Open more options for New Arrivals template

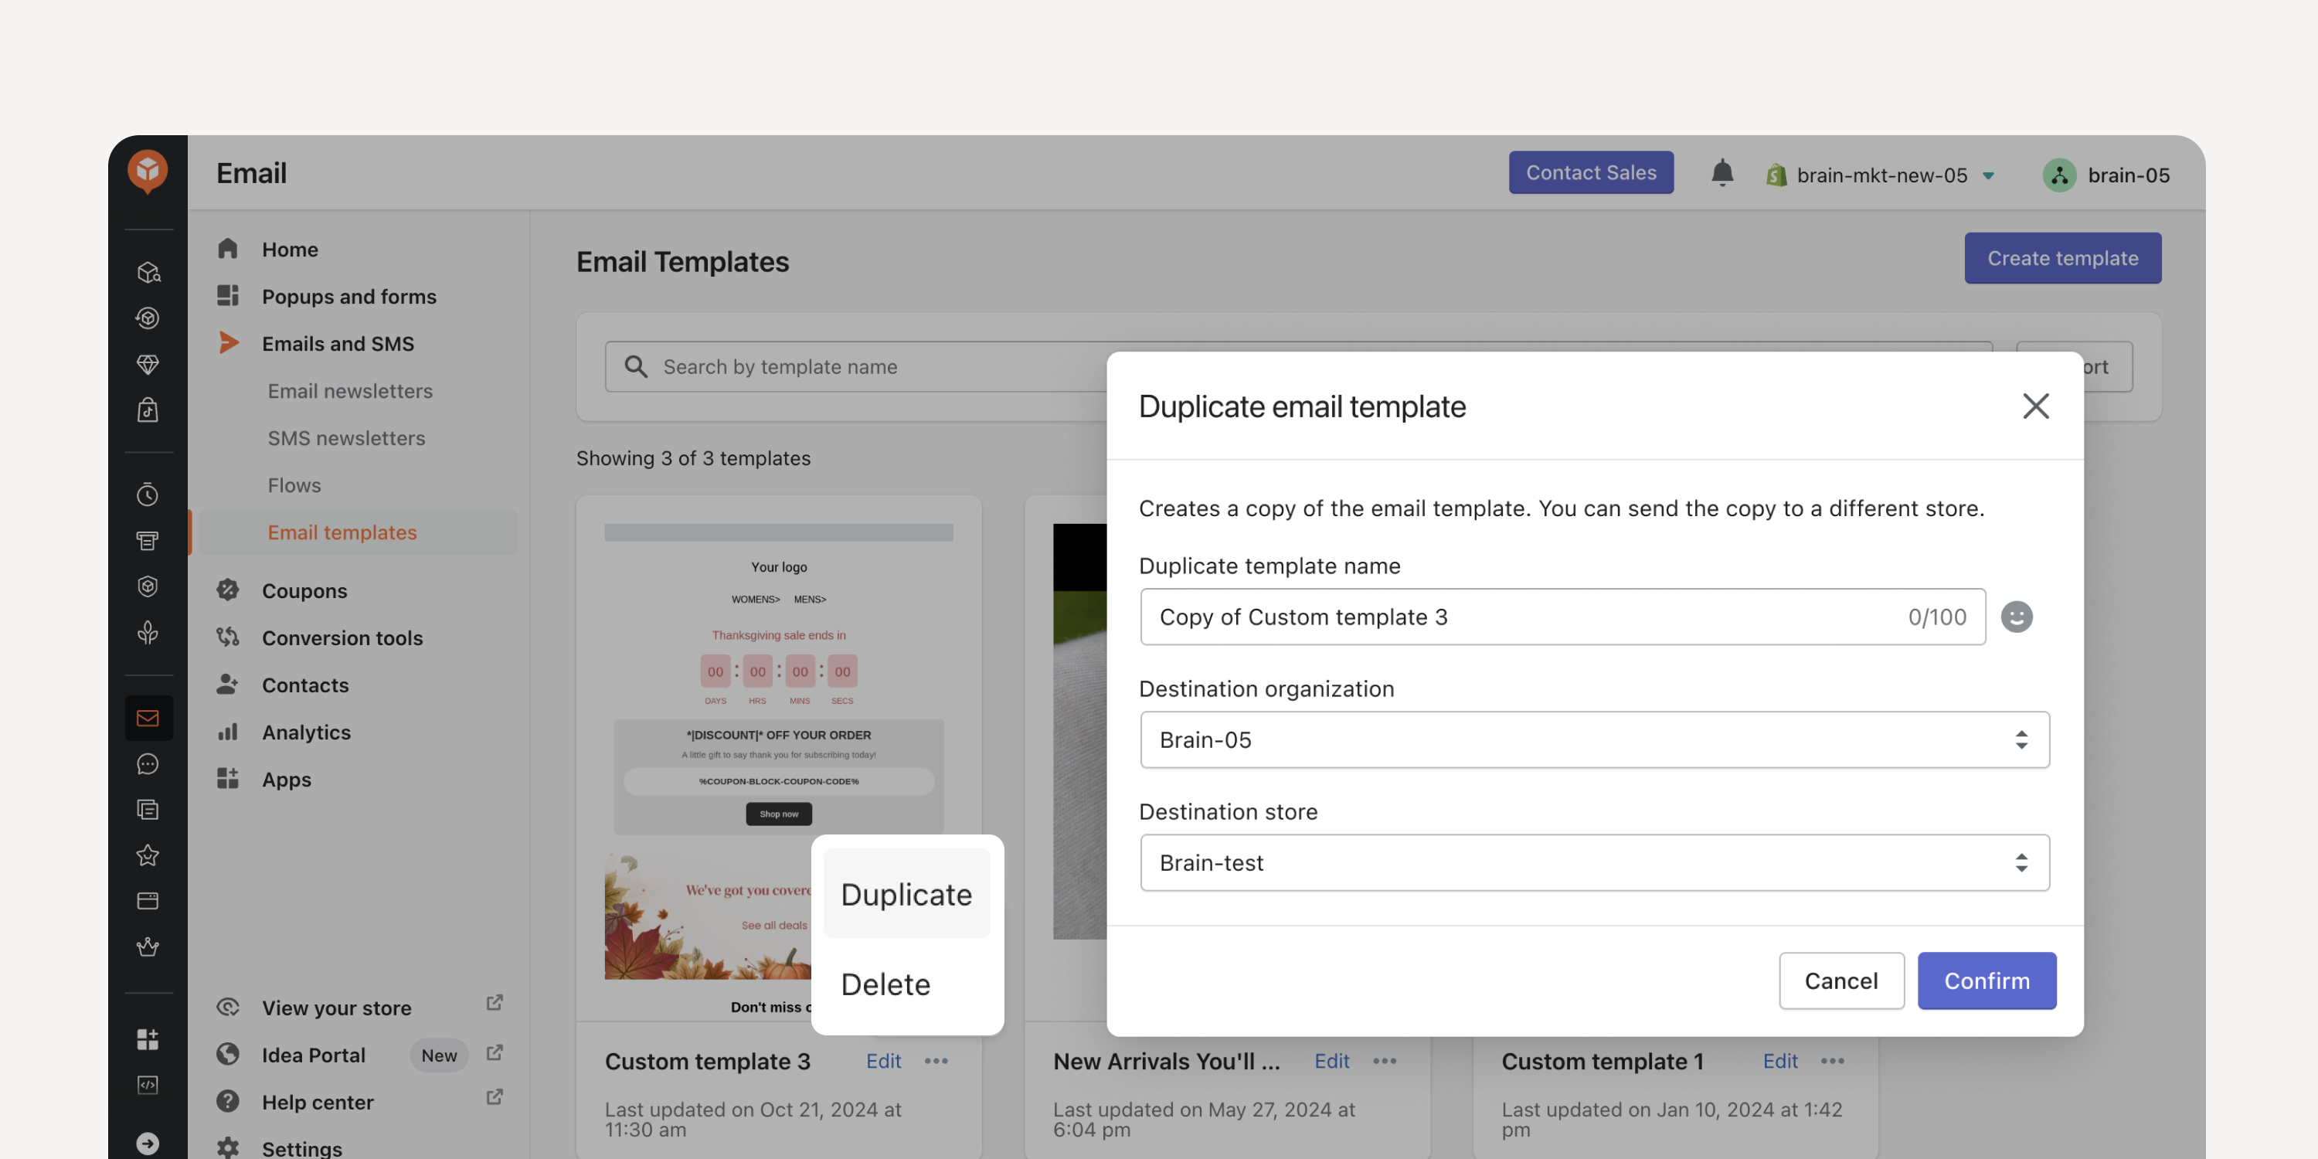pyautogui.click(x=1384, y=1061)
